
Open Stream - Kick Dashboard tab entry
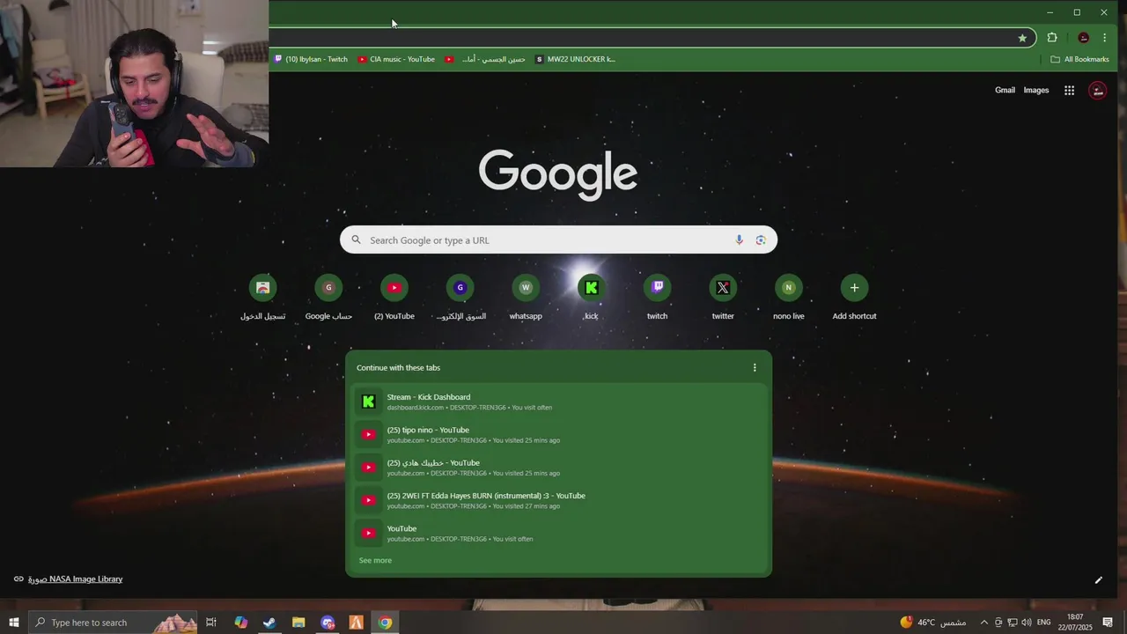point(558,402)
